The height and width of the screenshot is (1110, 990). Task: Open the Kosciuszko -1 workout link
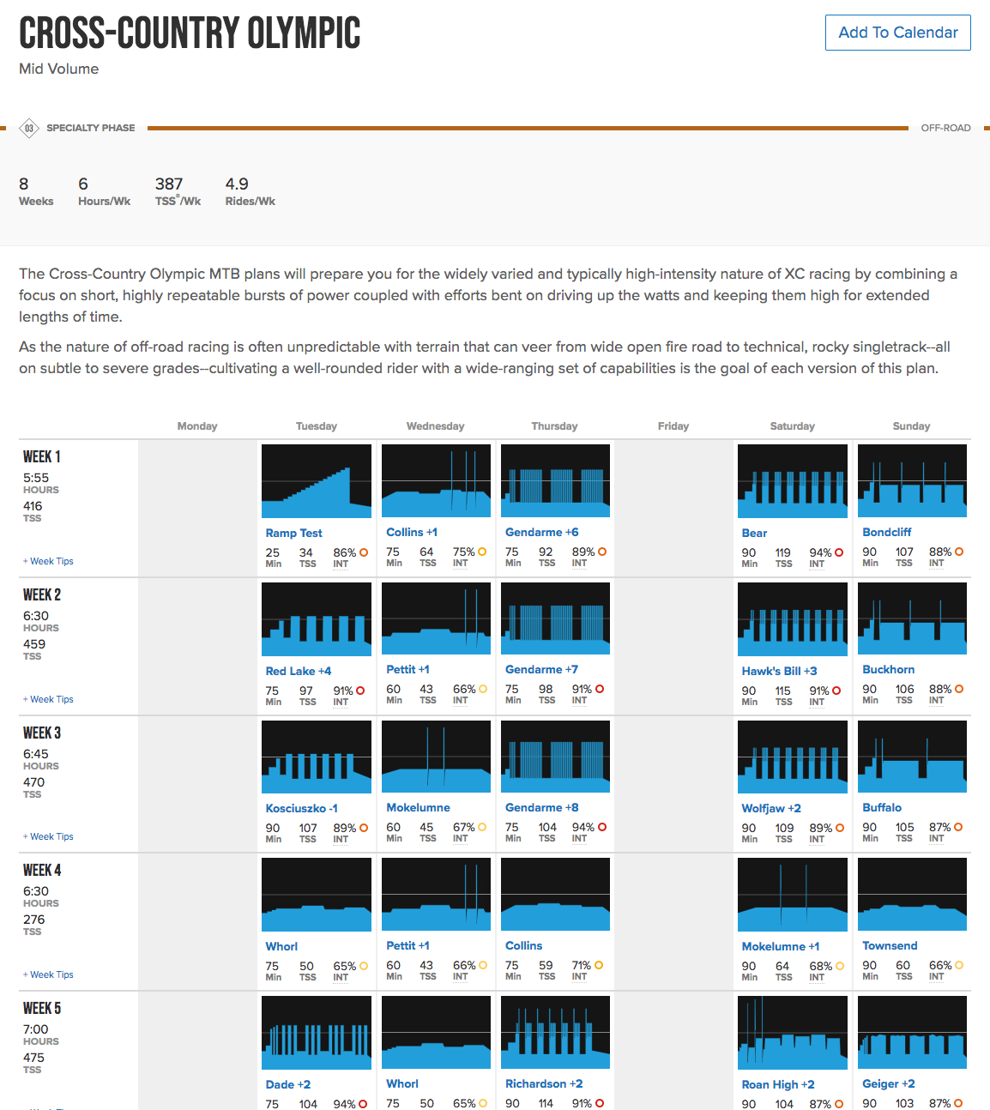pyautogui.click(x=301, y=808)
